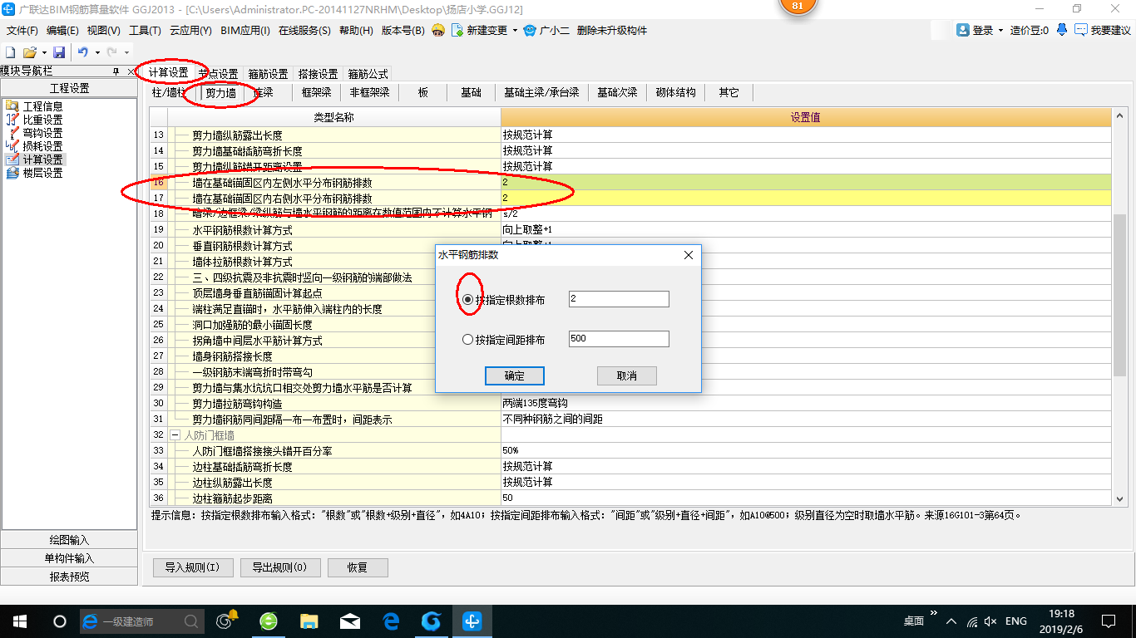Open the 360 browser icon on taskbar
The width and height of the screenshot is (1136, 638).
coord(269,621)
